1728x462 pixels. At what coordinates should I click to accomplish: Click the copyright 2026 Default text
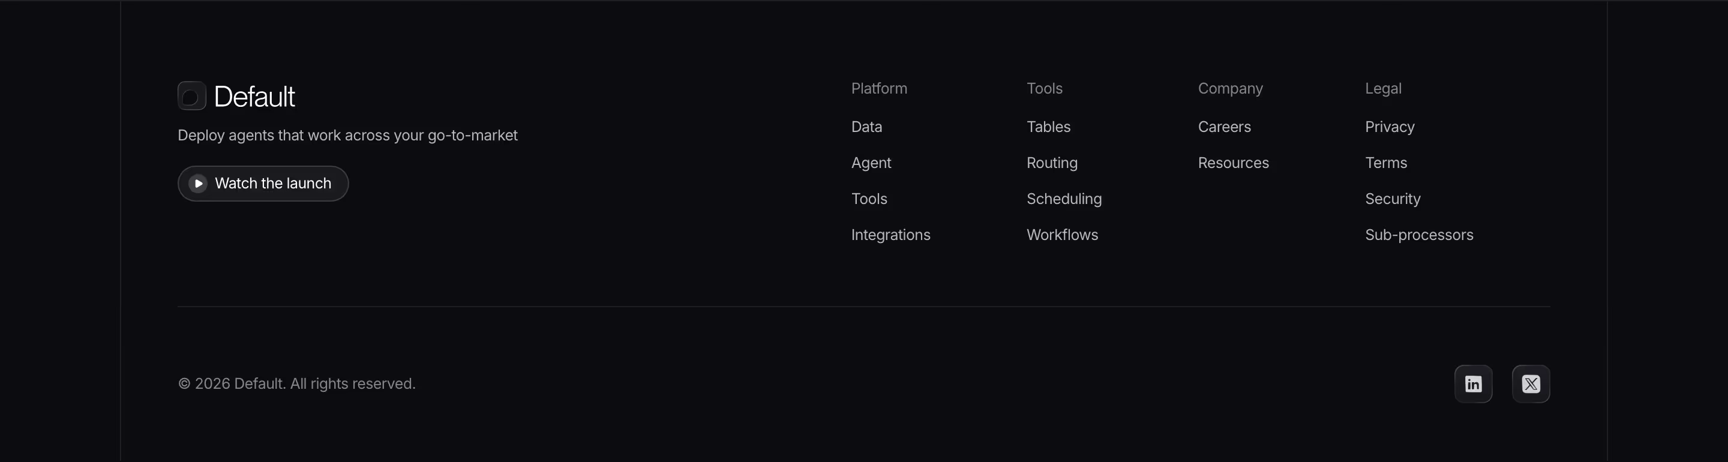coord(296,384)
